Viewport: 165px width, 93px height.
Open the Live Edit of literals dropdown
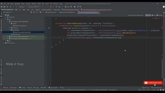click(x=136, y=15)
